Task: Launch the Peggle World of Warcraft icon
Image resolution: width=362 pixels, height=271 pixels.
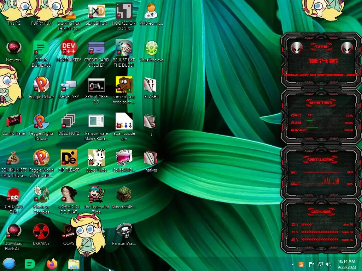Action: click(x=41, y=158)
